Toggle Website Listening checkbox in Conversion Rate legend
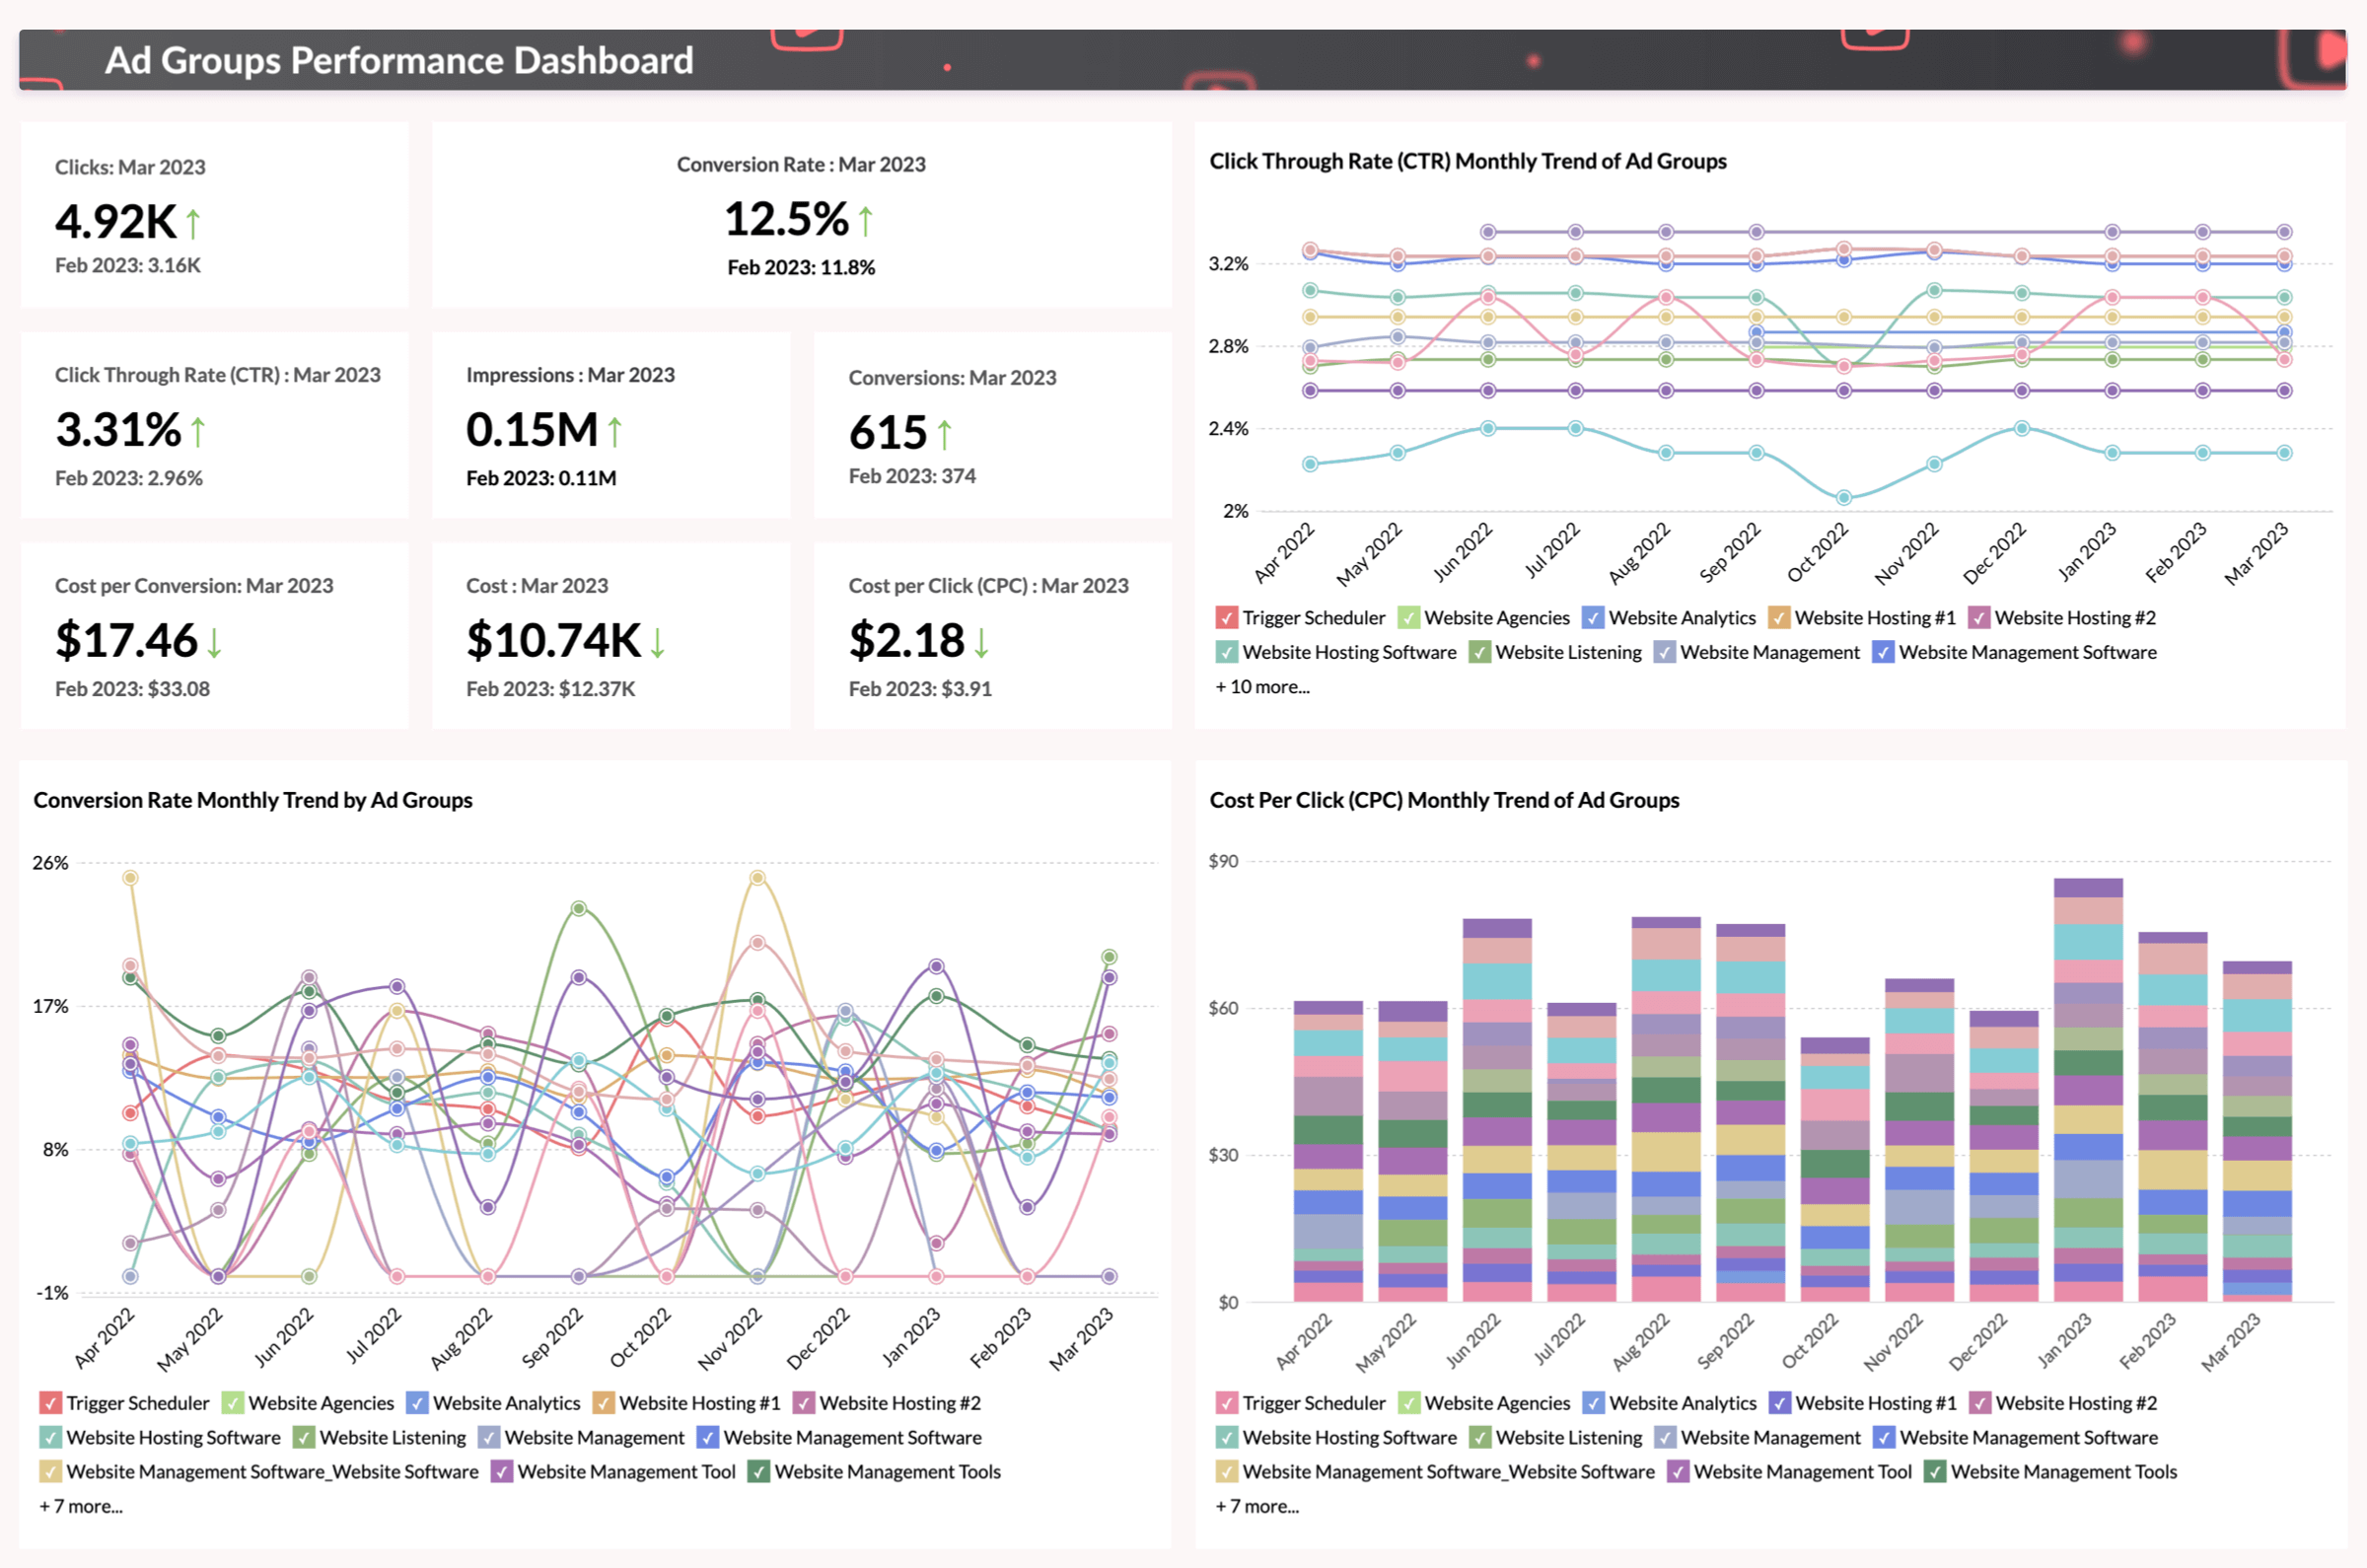 point(304,1438)
